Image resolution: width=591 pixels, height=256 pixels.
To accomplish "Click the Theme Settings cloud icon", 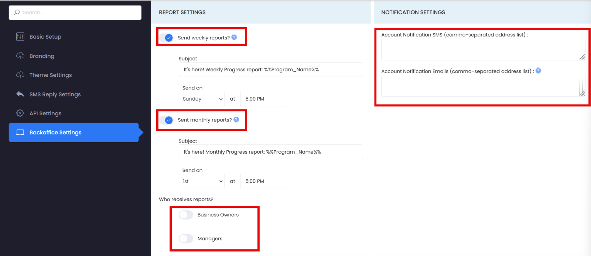I will coord(20,75).
